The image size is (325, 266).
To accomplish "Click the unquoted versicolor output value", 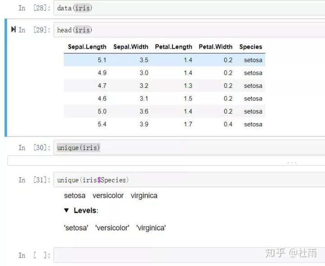I will pyautogui.click(x=108, y=196).
